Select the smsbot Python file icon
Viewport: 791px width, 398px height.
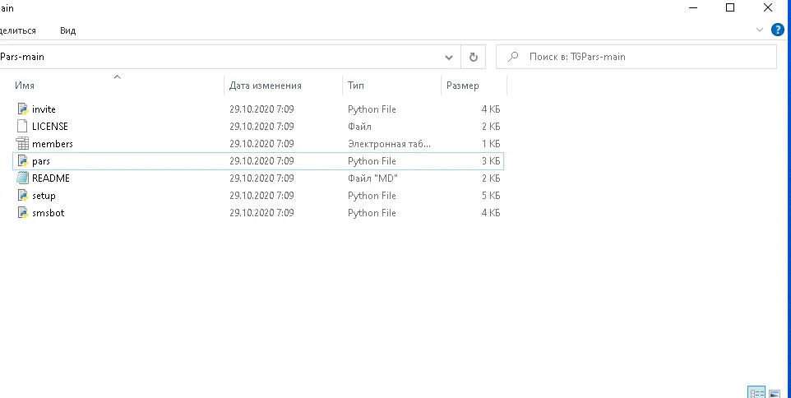click(x=22, y=212)
